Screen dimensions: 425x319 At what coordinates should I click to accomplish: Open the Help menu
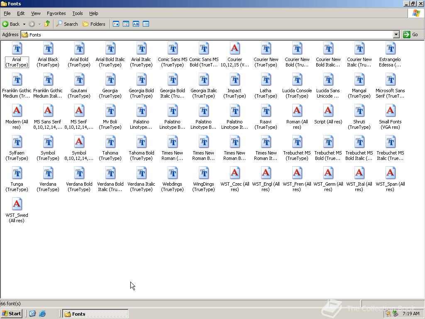pos(93,13)
